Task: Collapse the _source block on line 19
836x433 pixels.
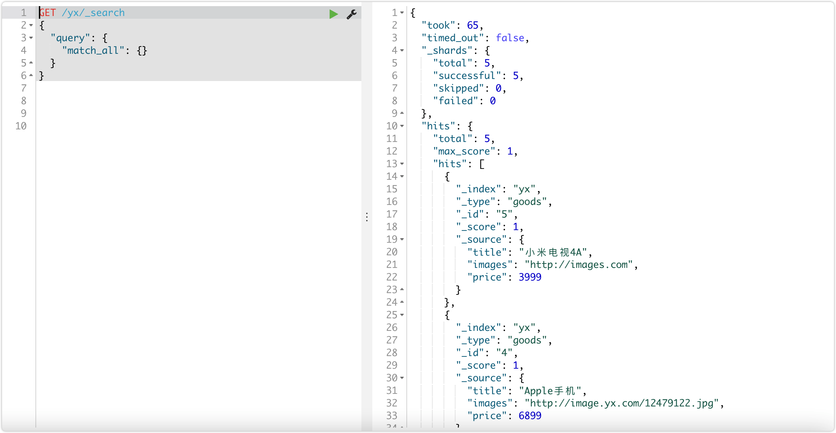Action: 402,239
